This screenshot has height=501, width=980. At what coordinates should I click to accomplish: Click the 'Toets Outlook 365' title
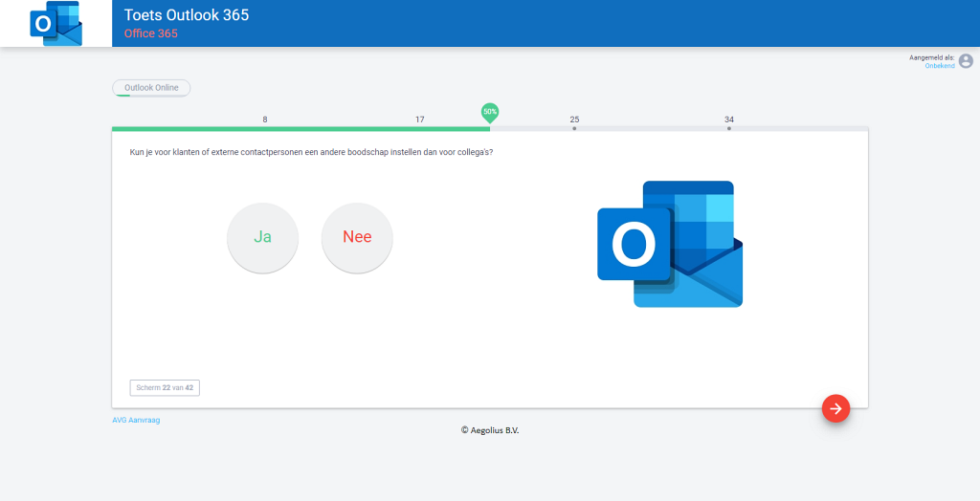187,15
